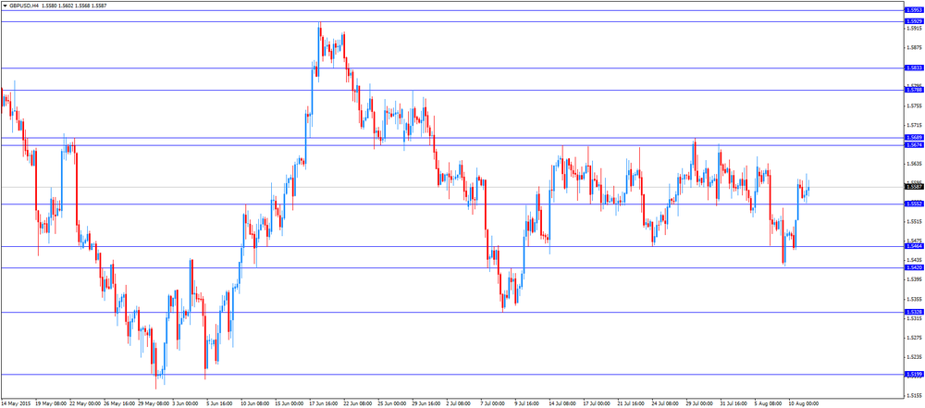925x408 pixels.
Task: Click the 1.5395 price scale value
Action: [x=915, y=279]
